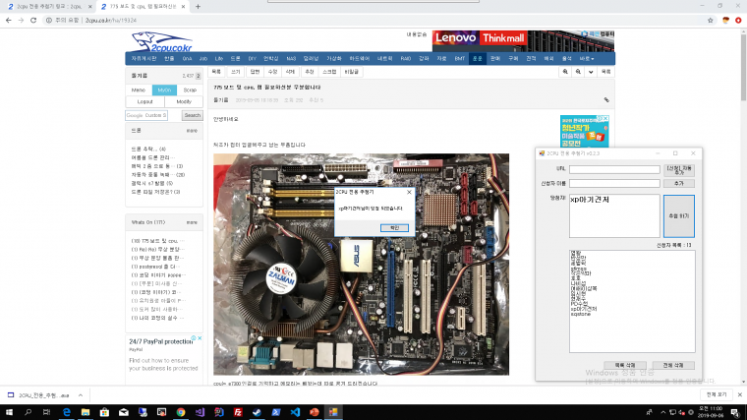Go back with the browser back arrow
The image size is (747, 420).
(8, 21)
